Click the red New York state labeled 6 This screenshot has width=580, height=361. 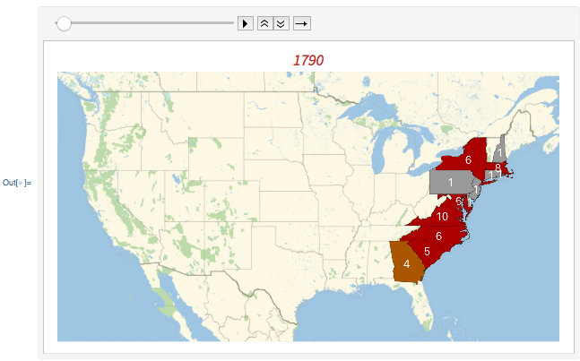click(x=466, y=159)
